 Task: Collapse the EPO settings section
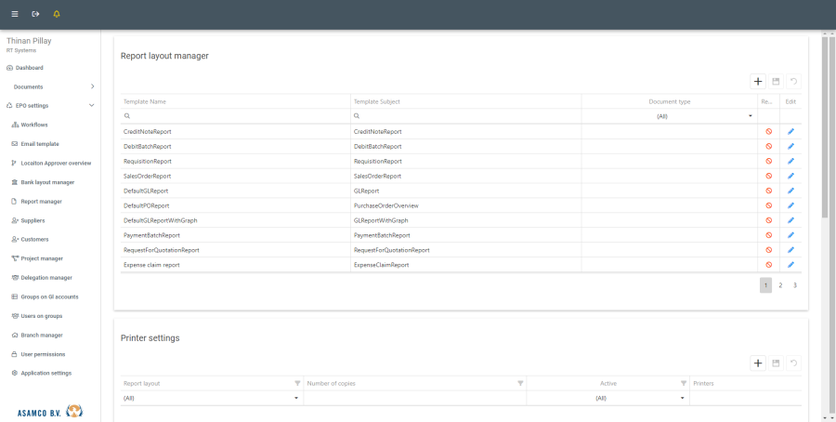click(91, 106)
